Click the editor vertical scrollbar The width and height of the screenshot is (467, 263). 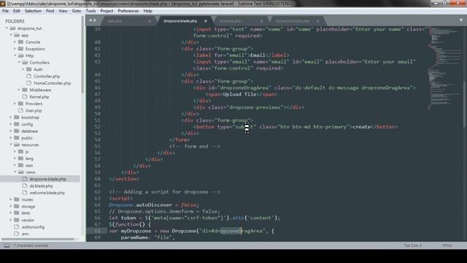[x=464, y=104]
